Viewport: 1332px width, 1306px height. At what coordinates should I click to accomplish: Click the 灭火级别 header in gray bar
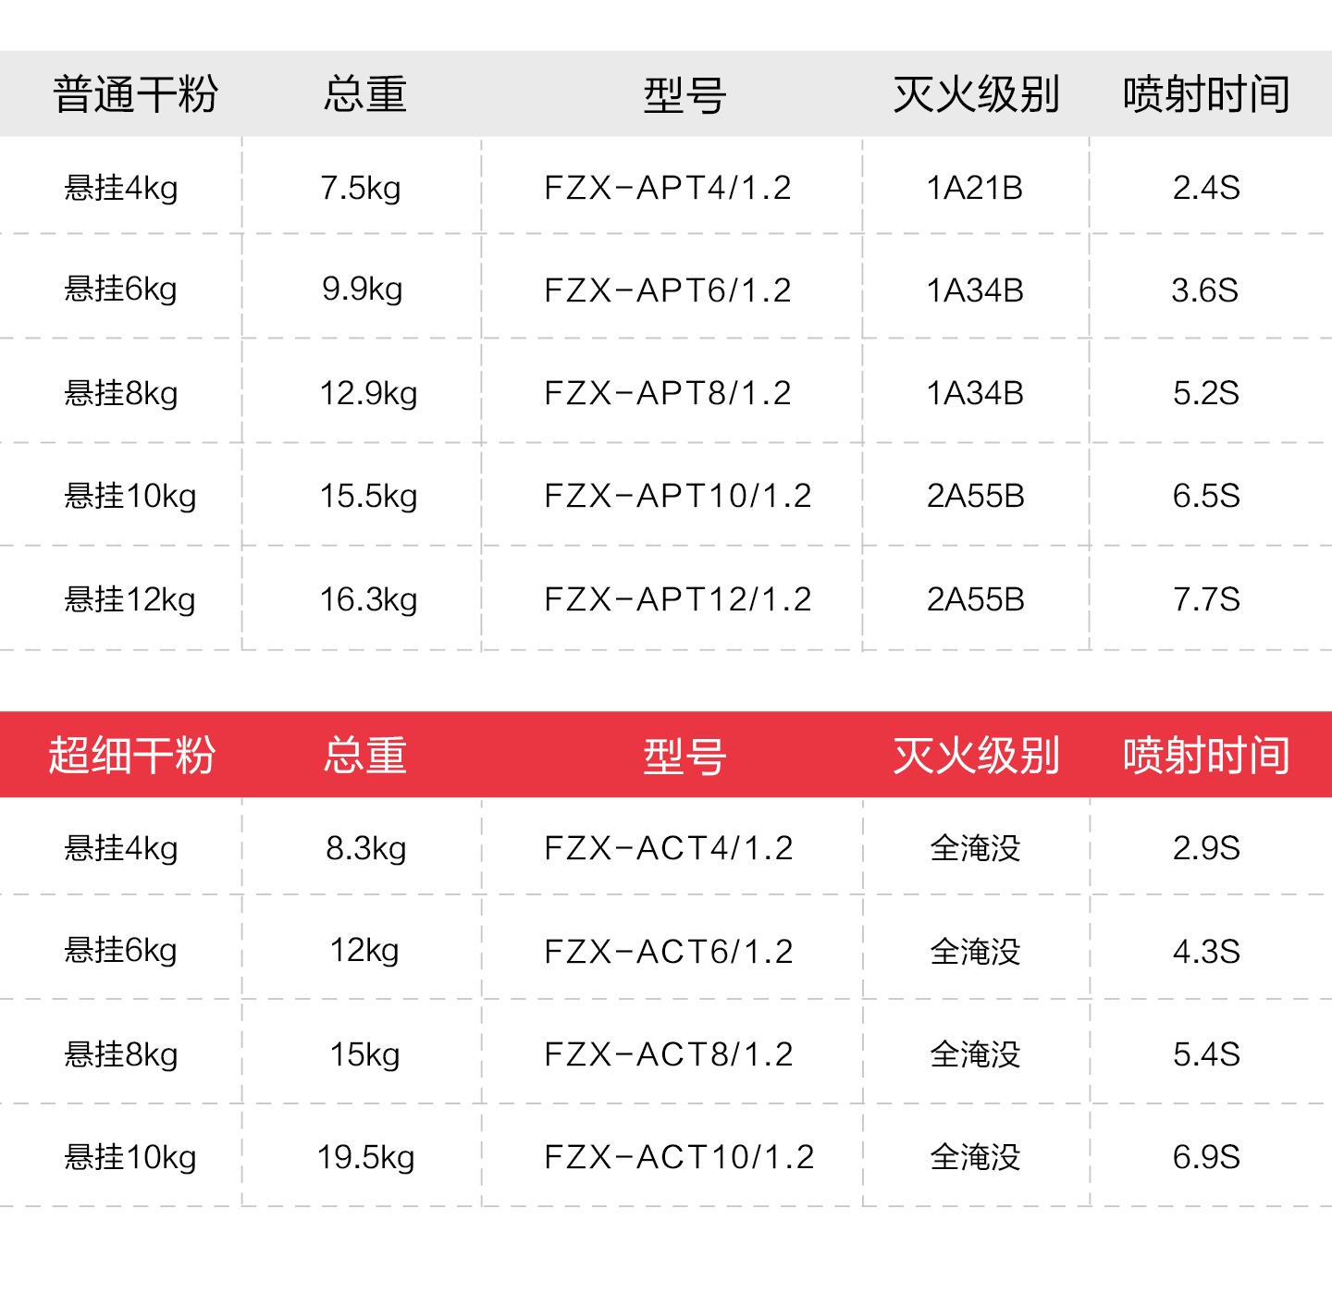coord(976,94)
